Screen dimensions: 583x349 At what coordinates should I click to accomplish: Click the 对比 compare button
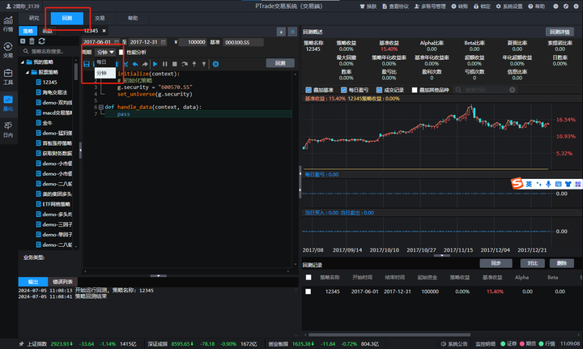(x=531, y=263)
